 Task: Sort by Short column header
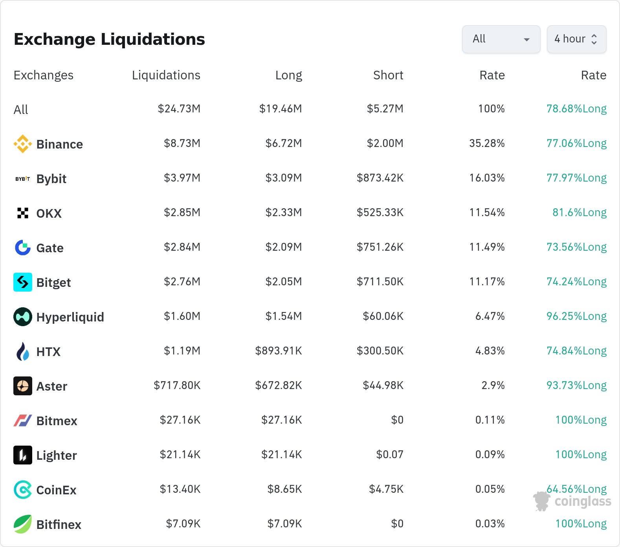[x=388, y=75]
